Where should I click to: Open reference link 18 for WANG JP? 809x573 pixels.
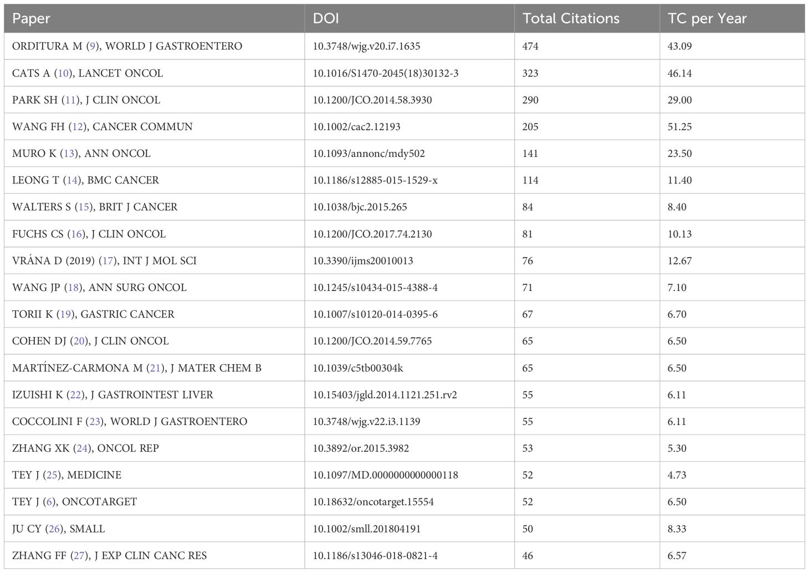click(x=74, y=287)
